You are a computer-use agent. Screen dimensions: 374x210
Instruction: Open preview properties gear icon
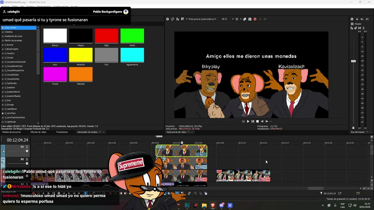click(167, 19)
